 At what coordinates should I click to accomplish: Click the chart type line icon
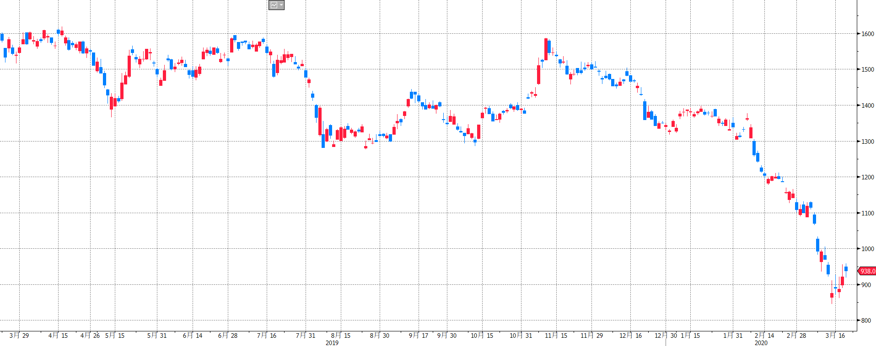point(274,5)
